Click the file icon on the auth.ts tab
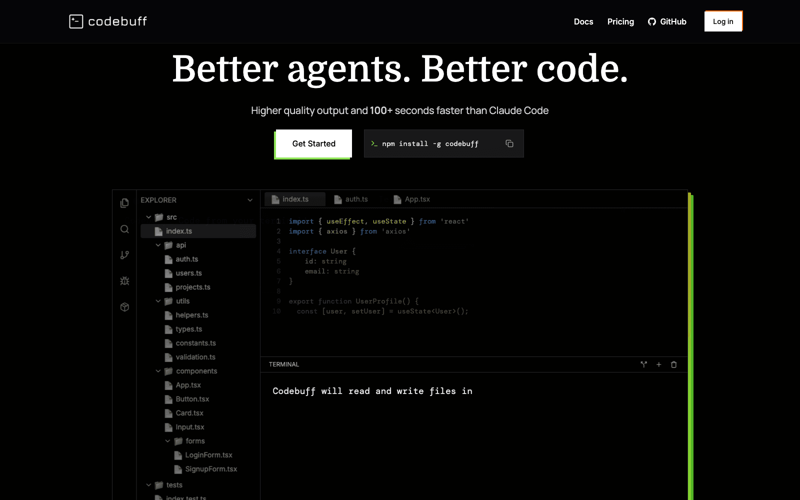This screenshot has width=800, height=500. [338, 199]
